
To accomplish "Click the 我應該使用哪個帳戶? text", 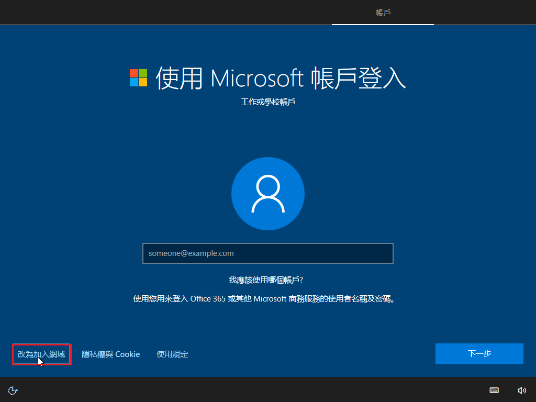I will (x=266, y=280).
